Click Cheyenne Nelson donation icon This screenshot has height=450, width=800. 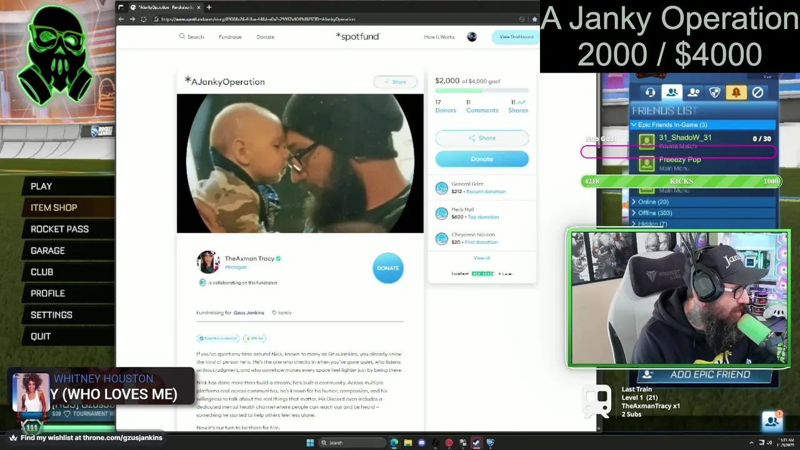click(442, 238)
